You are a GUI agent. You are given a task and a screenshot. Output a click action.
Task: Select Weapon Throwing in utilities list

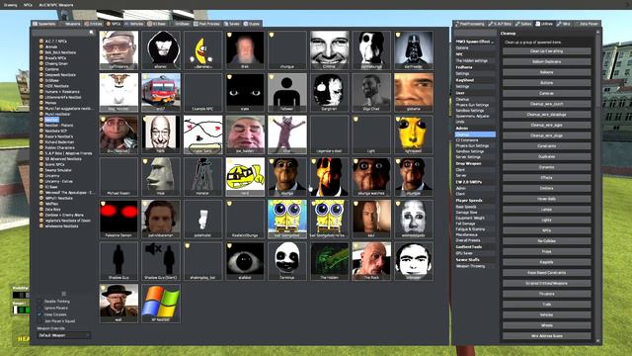[x=475, y=266]
